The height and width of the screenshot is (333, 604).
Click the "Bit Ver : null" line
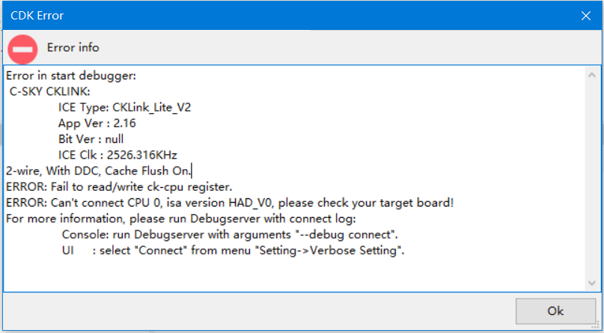91,138
